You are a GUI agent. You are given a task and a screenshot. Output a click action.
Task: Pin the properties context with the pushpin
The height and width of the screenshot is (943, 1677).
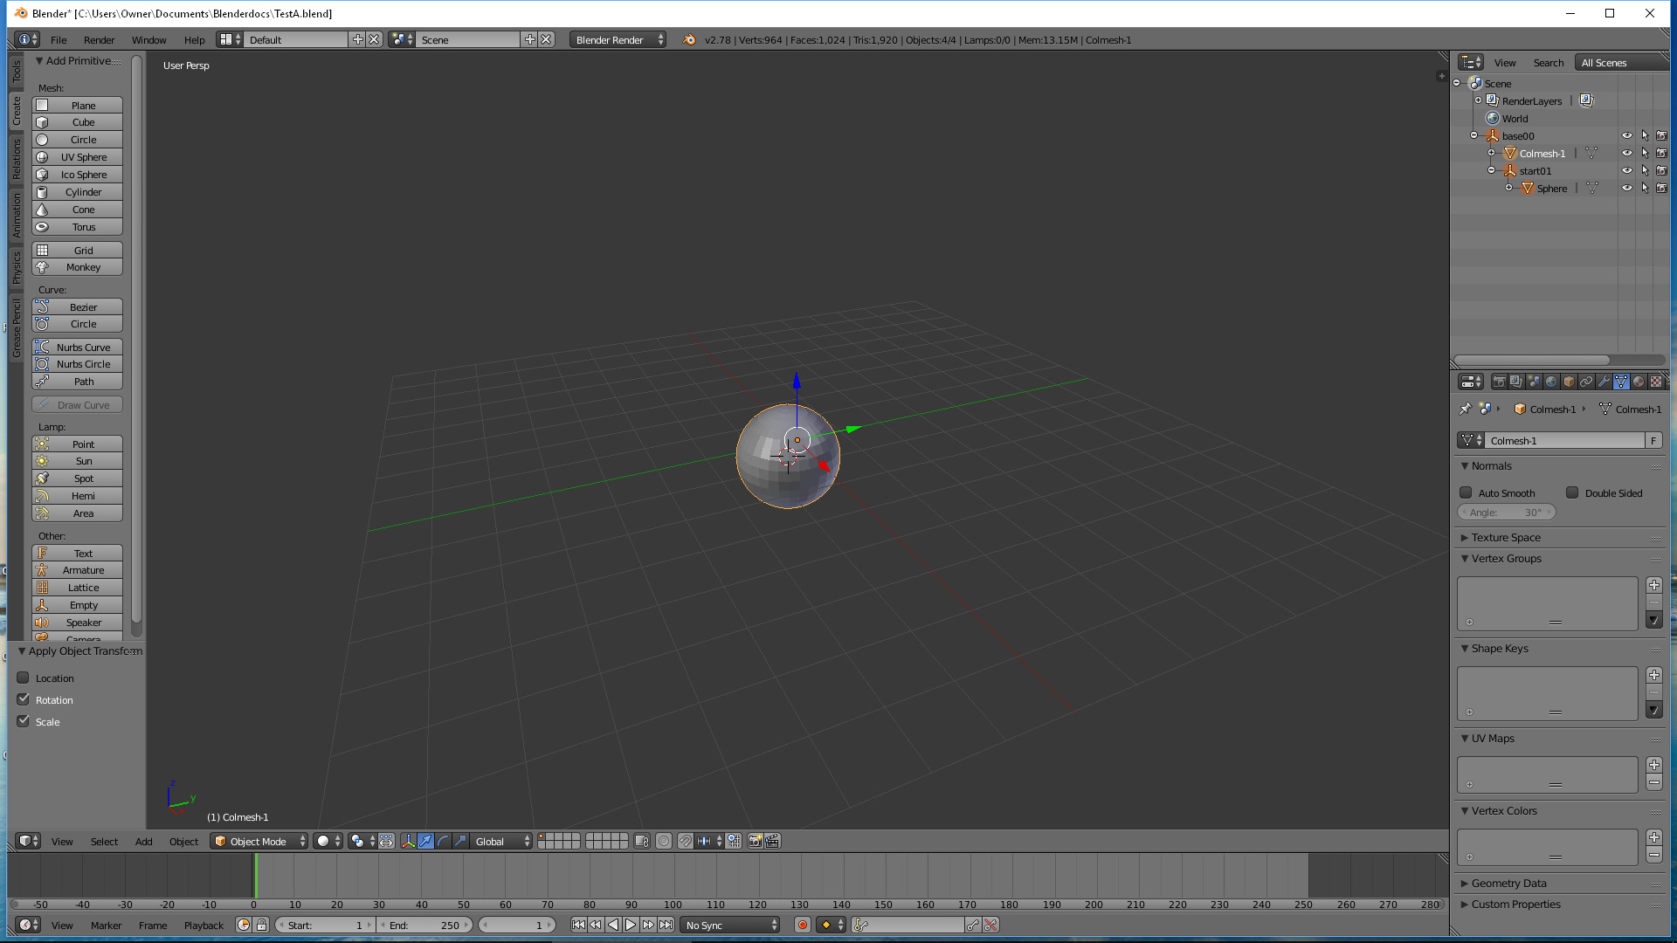1466,409
